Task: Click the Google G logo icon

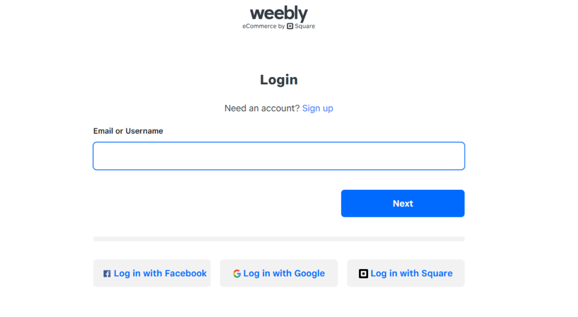Action: point(237,274)
